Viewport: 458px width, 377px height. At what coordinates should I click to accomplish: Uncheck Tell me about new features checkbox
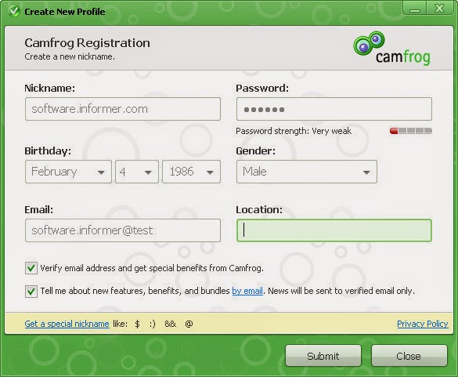31,291
